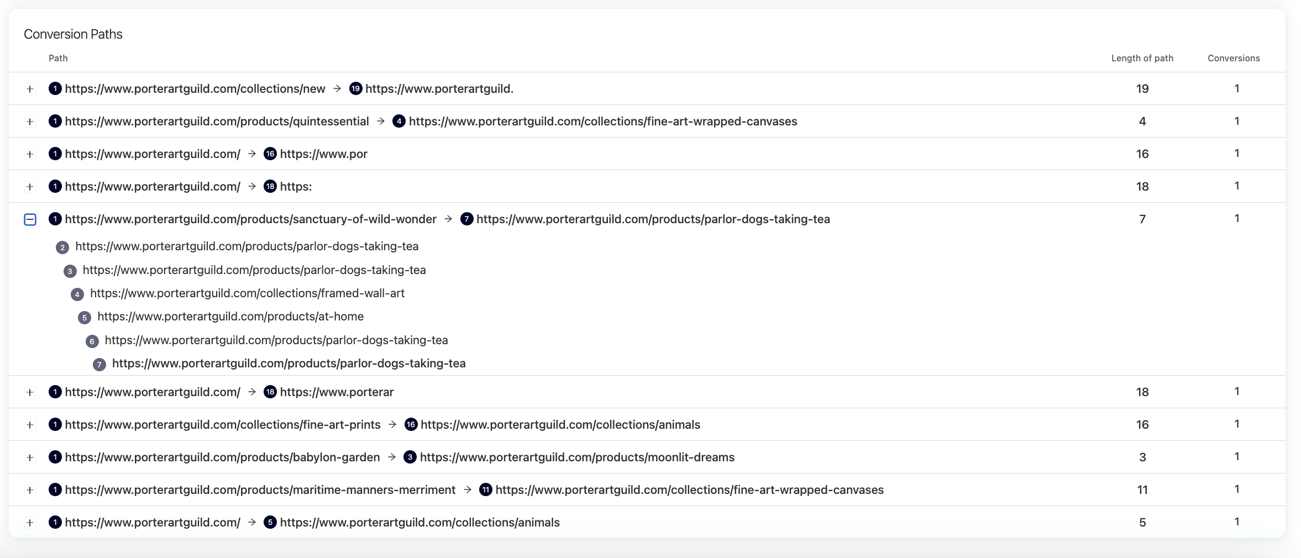
Task: Click step 3 badge before moonlit-dreams
Action: click(x=410, y=457)
